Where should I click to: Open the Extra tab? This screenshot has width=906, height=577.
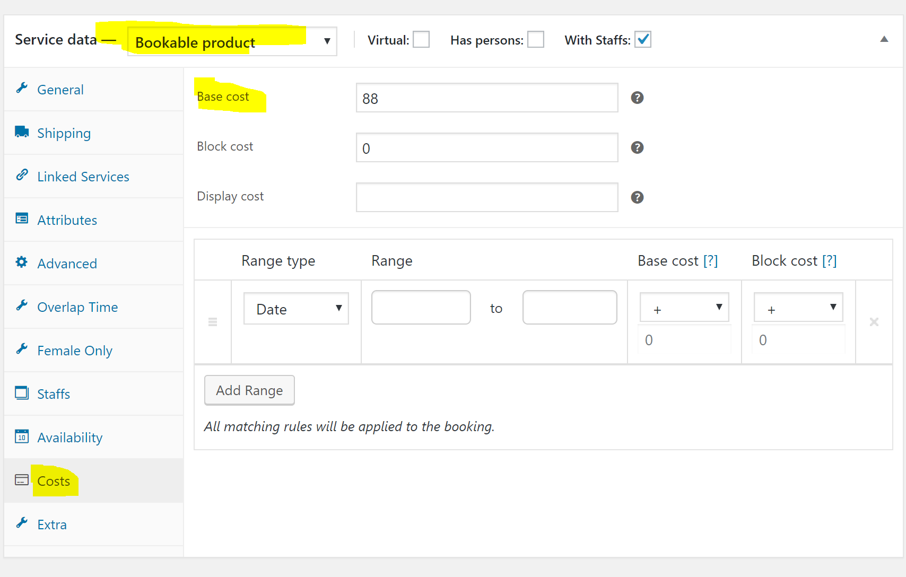pyautogui.click(x=94, y=524)
